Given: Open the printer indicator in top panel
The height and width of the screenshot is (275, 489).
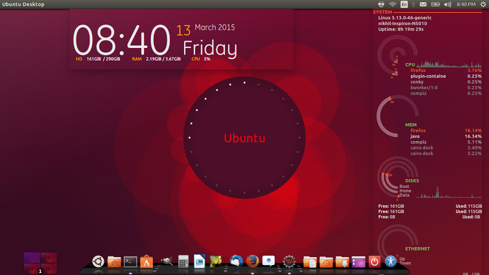Looking at the screenshot, I should click(x=381, y=4).
